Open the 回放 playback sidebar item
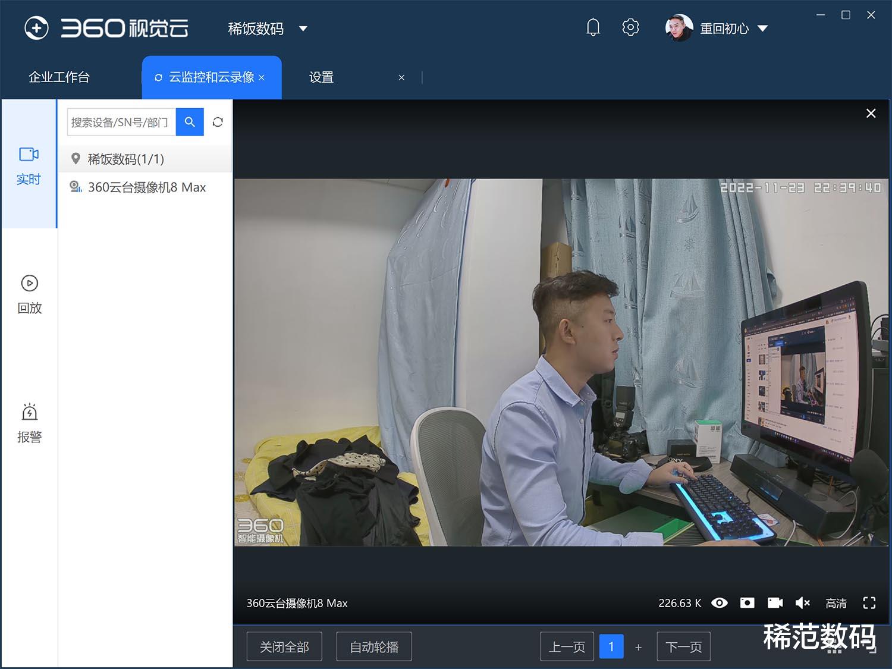The height and width of the screenshot is (669, 892). pyautogui.click(x=29, y=294)
